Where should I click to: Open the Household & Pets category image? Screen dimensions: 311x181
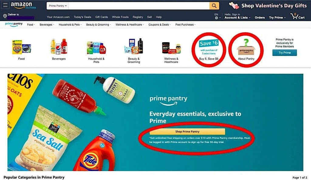click(x=96, y=48)
